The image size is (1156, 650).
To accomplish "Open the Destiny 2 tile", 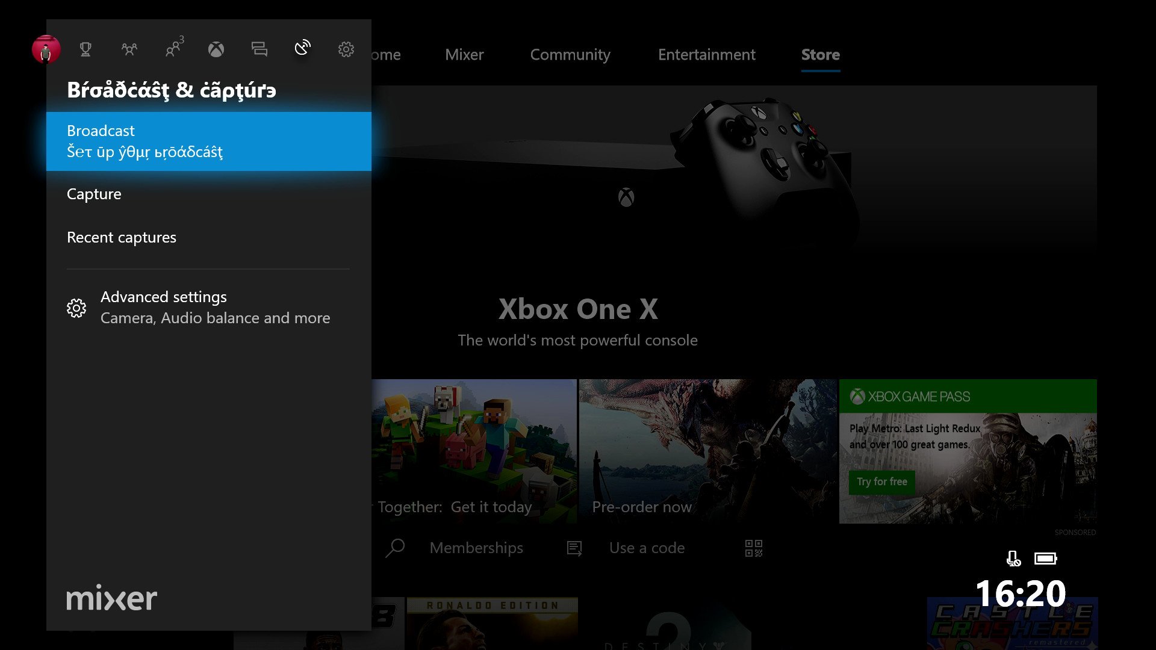I will coord(667,624).
